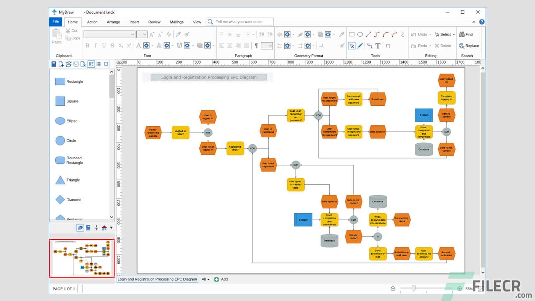Select the Text tool

[x=377, y=46]
